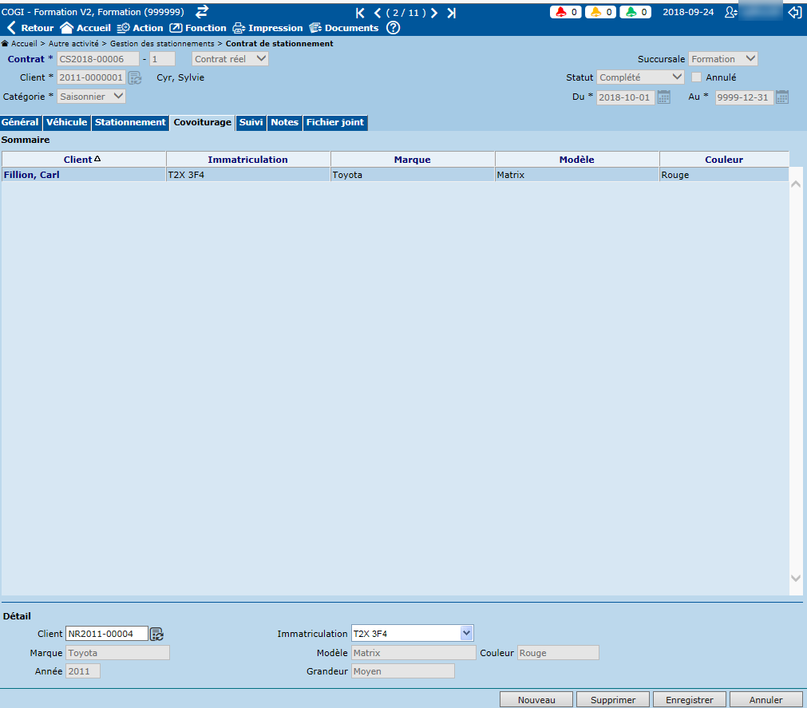
Task: Go to the first record arrow
Action: click(x=360, y=13)
